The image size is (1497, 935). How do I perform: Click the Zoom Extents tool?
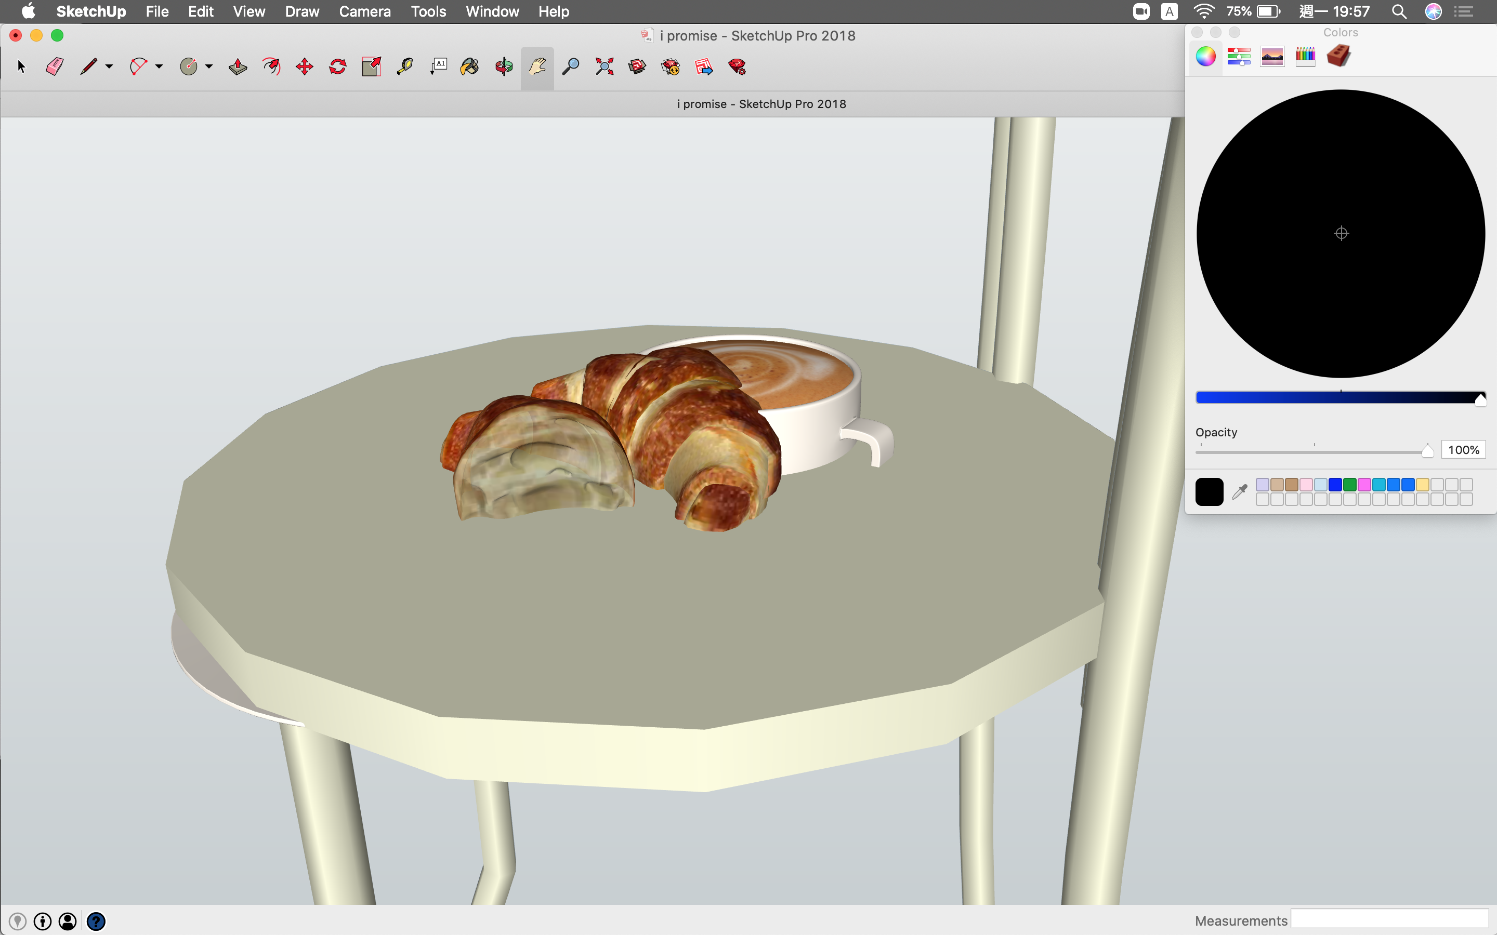605,67
